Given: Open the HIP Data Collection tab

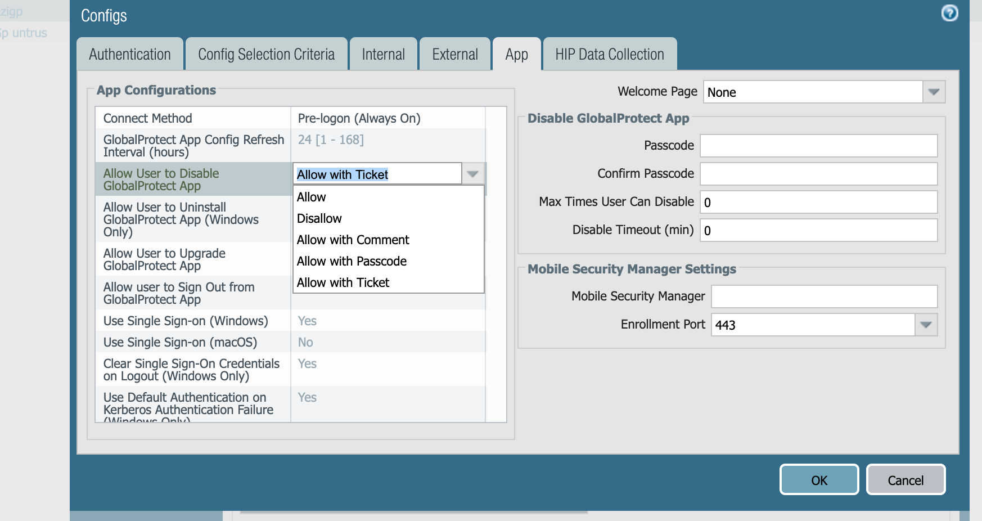Looking at the screenshot, I should pos(609,55).
